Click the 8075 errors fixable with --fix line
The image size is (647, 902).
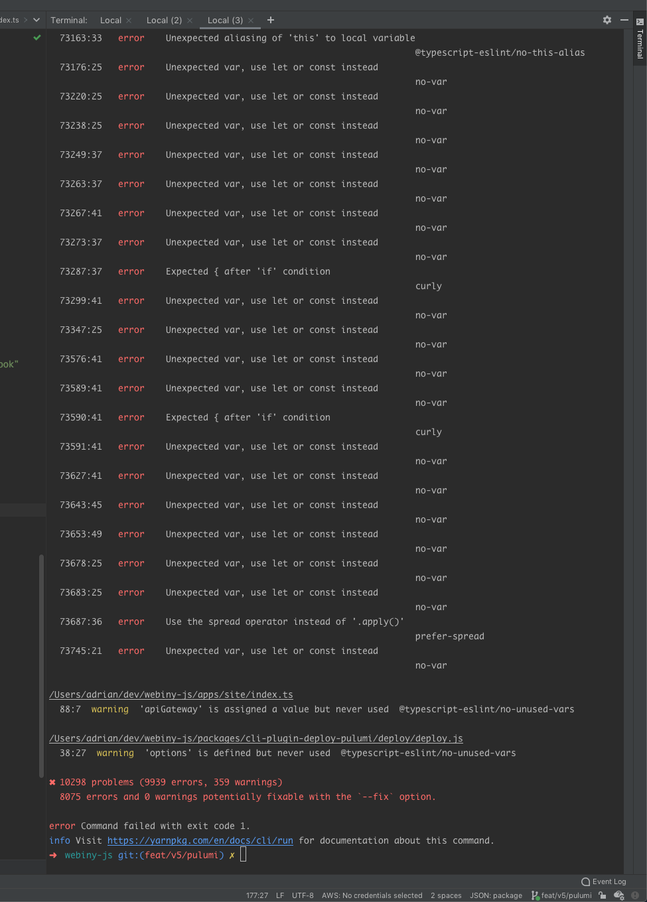(248, 797)
